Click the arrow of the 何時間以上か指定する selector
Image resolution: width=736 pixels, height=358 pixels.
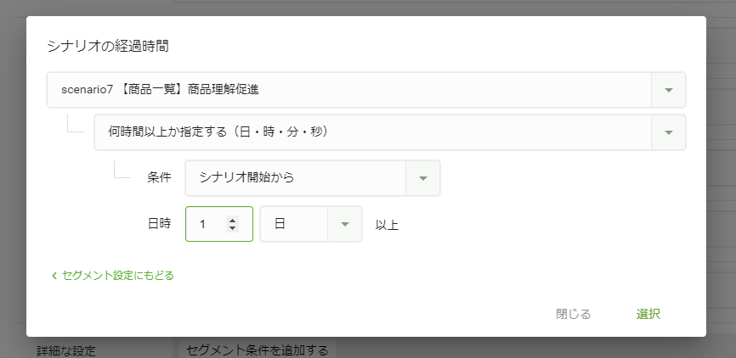click(669, 132)
